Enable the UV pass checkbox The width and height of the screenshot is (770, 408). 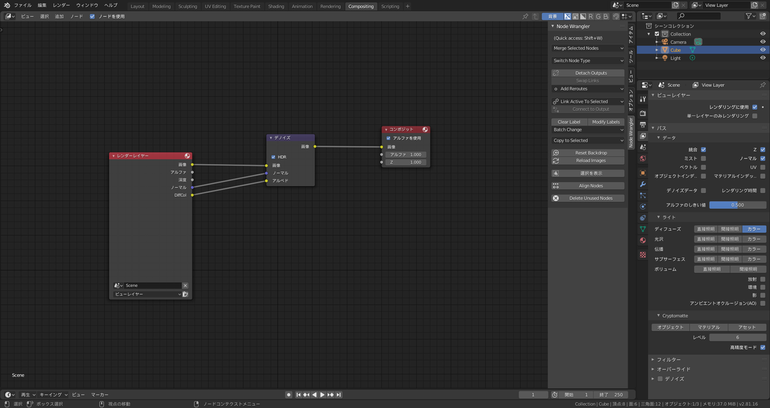(x=762, y=167)
